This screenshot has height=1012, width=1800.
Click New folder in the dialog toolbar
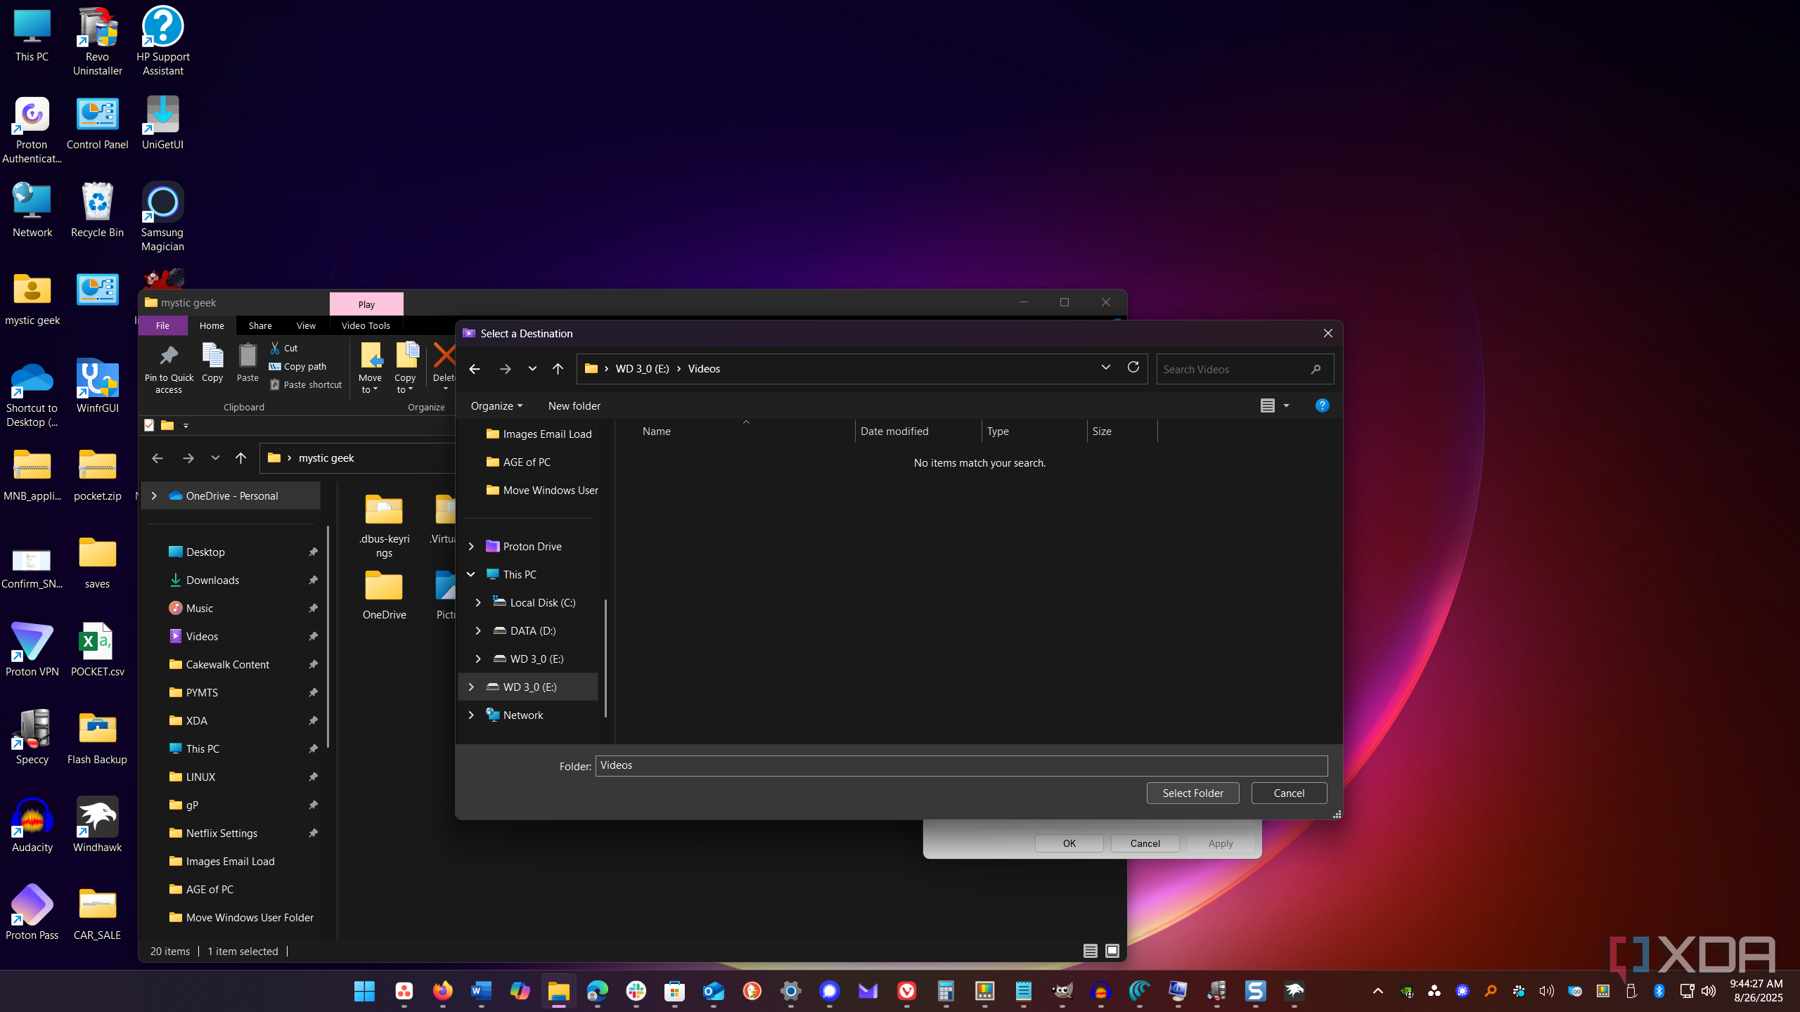pyautogui.click(x=574, y=406)
